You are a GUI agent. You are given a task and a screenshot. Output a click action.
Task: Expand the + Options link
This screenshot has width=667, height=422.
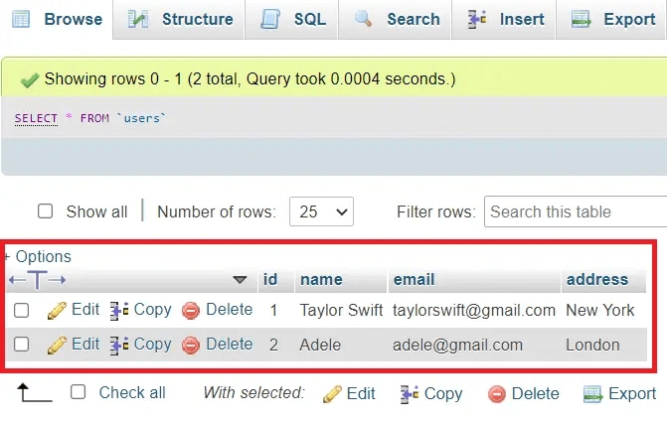[38, 256]
